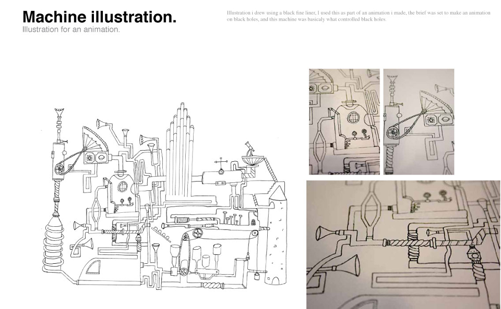Click the 'Machine illustration.' heading
The image size is (501, 309).
pyautogui.click(x=99, y=17)
